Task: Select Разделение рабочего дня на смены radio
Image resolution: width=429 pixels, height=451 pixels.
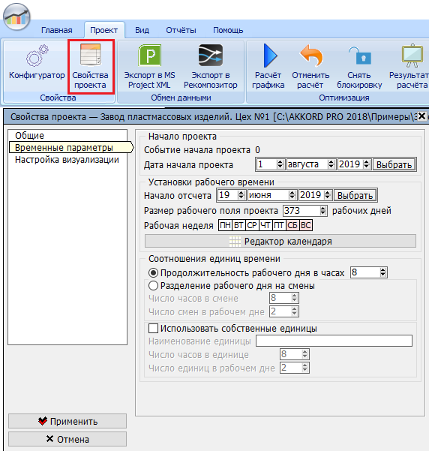Action: tap(154, 286)
